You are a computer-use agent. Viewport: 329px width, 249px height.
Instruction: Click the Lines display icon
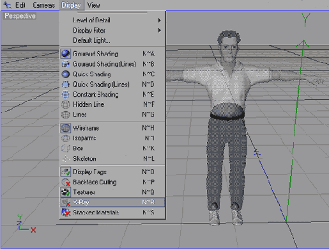click(x=66, y=115)
